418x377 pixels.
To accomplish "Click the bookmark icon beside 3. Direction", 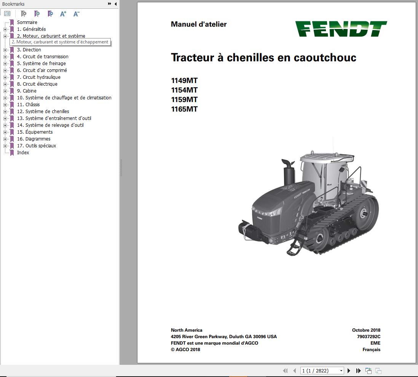I will coord(12,50).
